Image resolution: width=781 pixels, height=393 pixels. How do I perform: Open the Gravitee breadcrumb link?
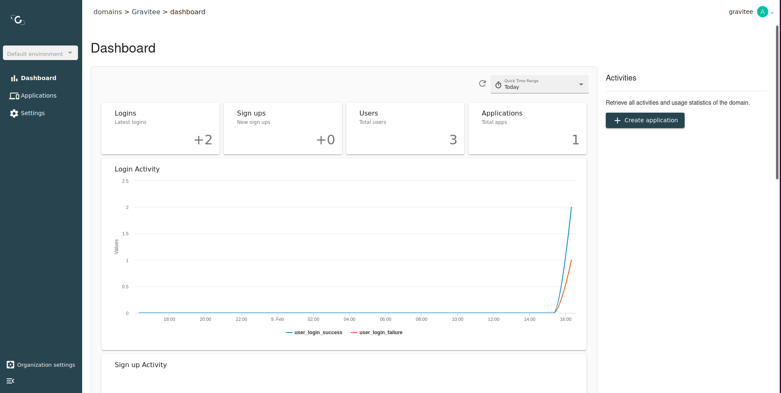pos(146,12)
